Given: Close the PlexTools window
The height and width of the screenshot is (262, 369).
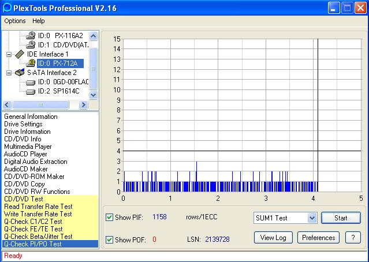Looking at the screenshot, I should [361, 8].
